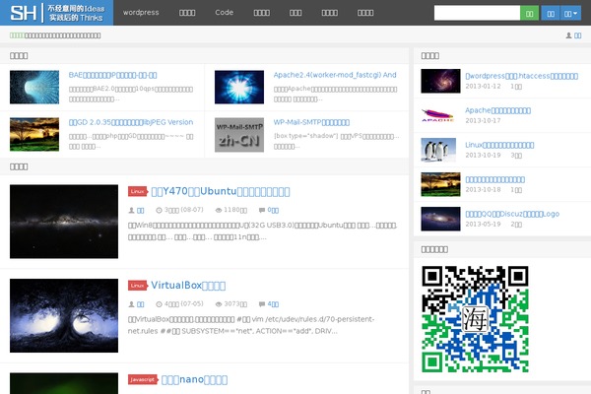Click the sunset landscape GD article thumbnail
591x394 pixels.
coord(34,134)
